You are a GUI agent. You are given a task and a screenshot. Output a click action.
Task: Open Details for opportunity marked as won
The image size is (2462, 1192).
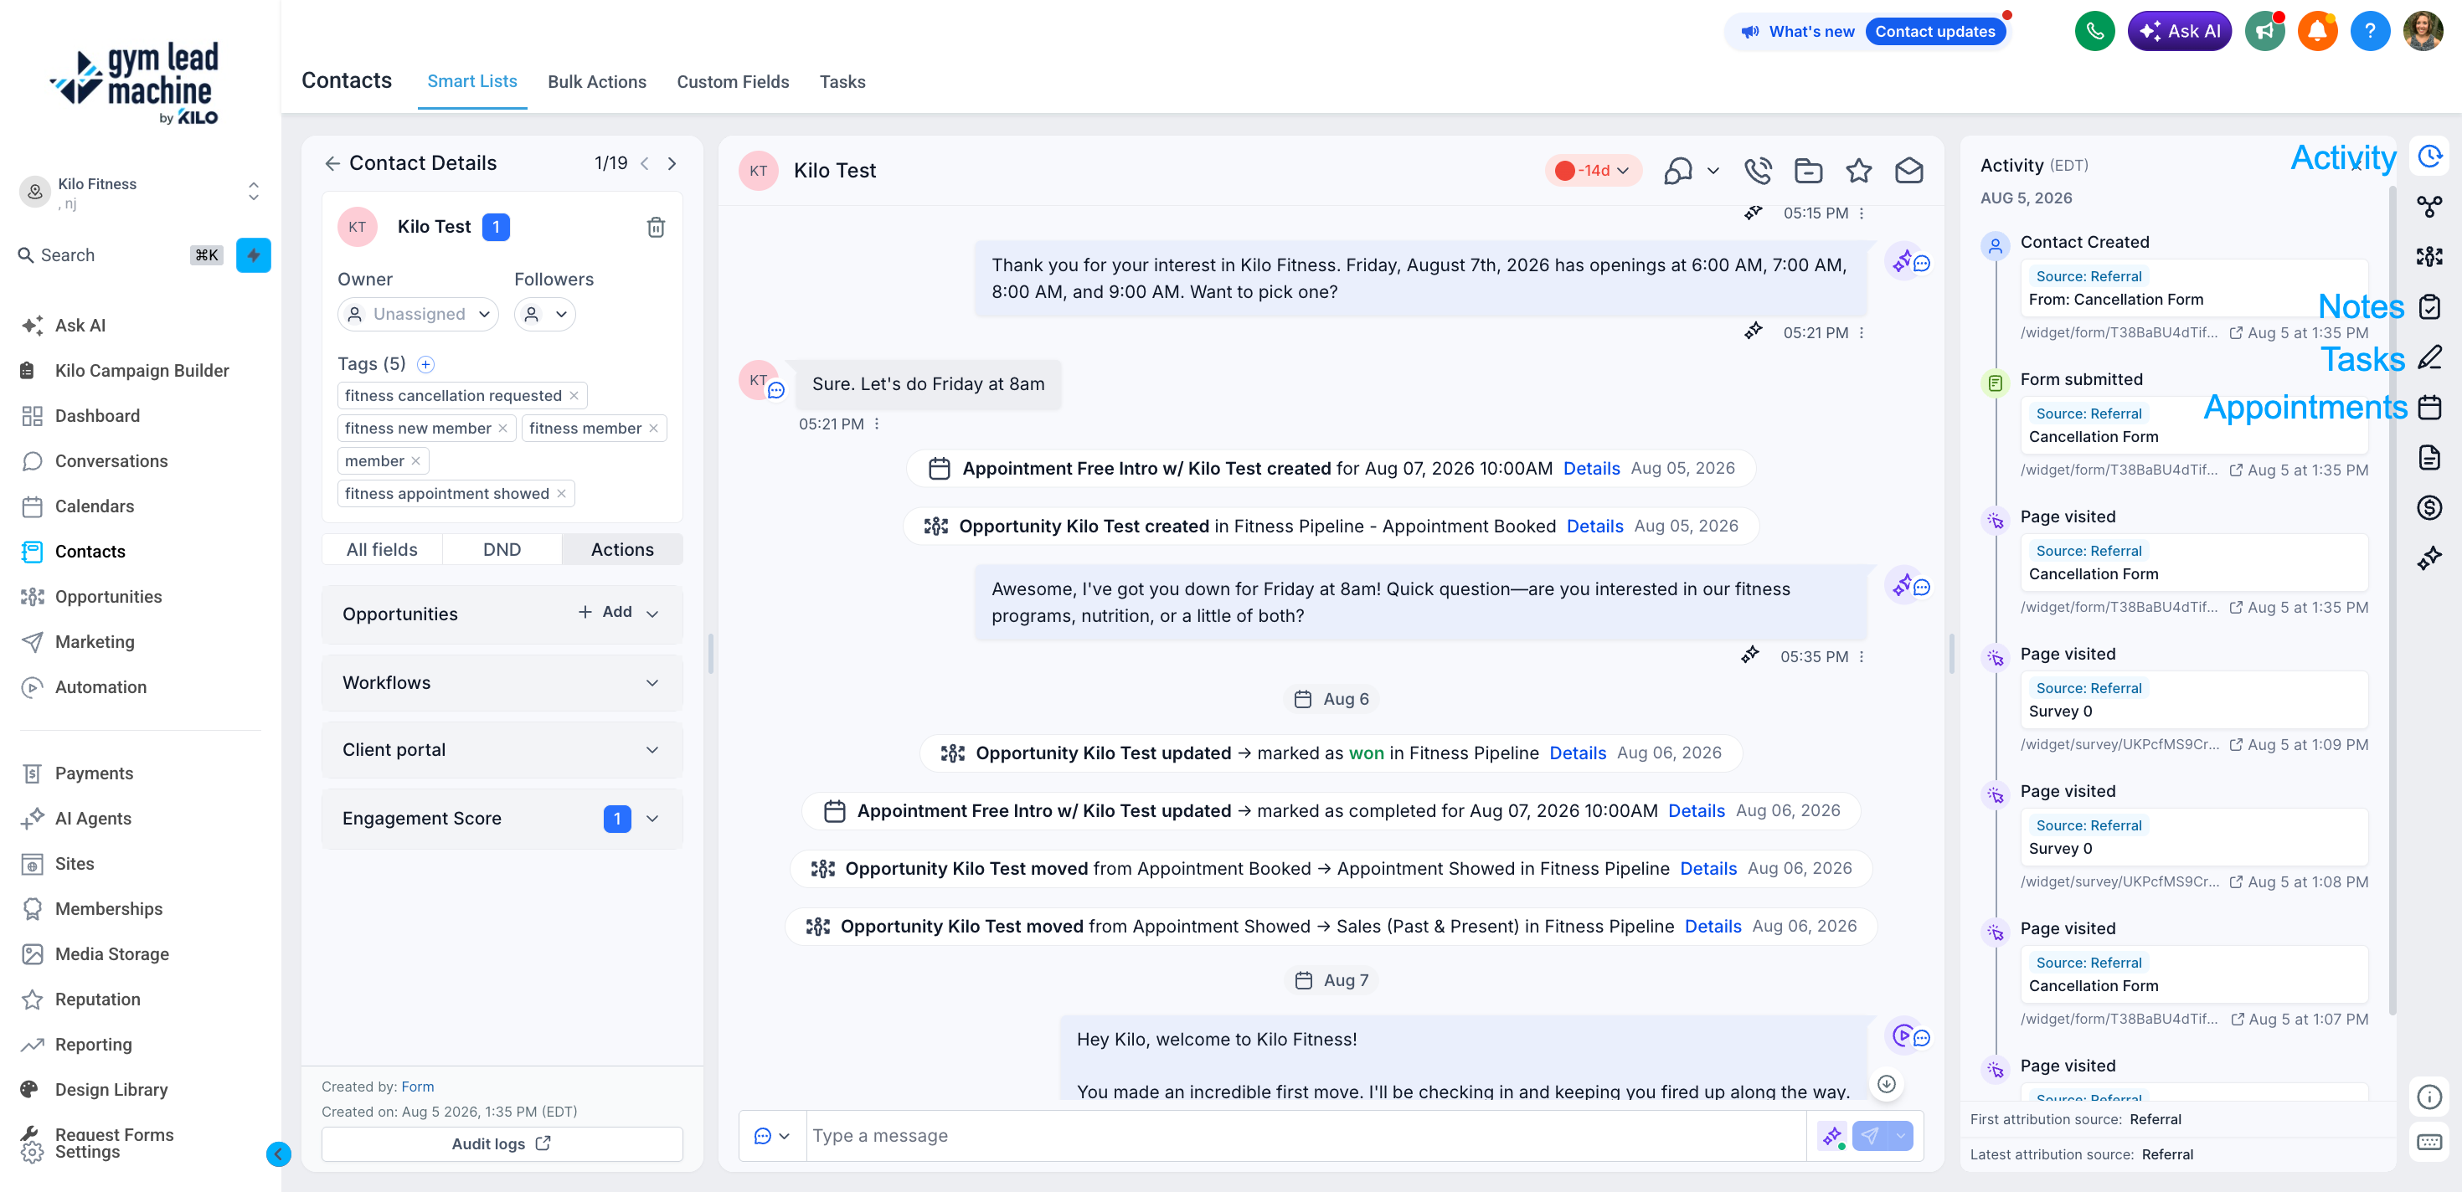(1577, 753)
